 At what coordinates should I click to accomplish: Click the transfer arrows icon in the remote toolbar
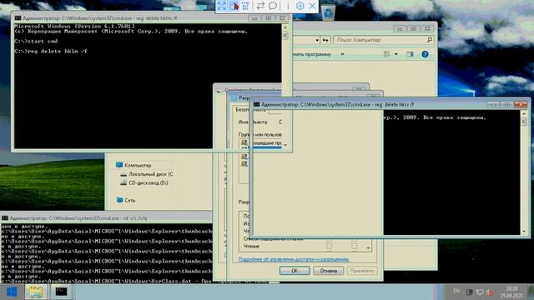pyautogui.click(x=260, y=6)
